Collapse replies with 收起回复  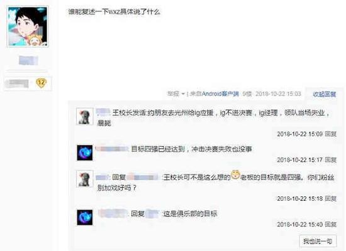coord(325,94)
